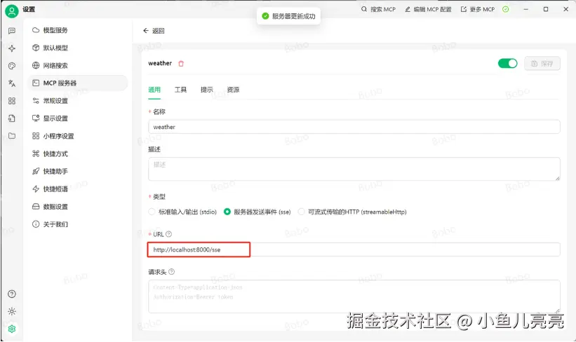This screenshot has height=342, width=576.
Task: Click 编辑 MCP 配置 button
Action: [429, 10]
